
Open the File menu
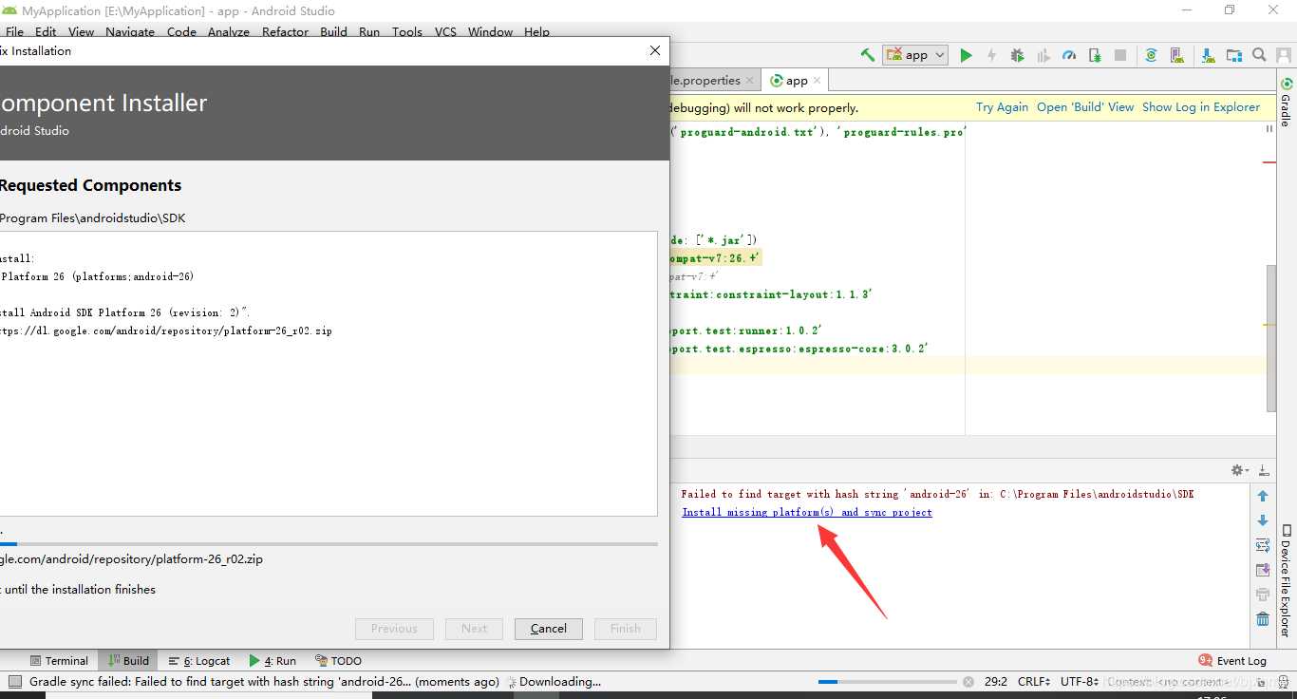pos(15,31)
